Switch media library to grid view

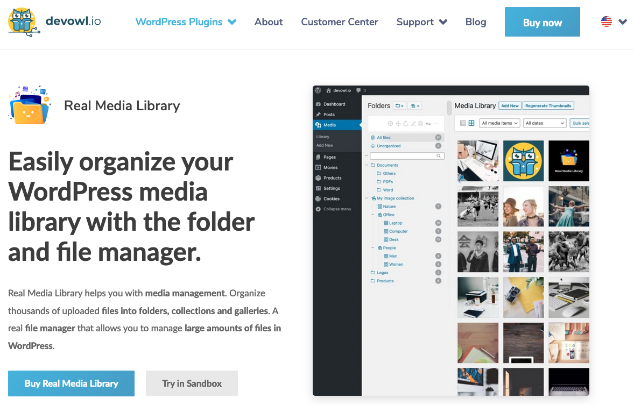tap(471, 123)
